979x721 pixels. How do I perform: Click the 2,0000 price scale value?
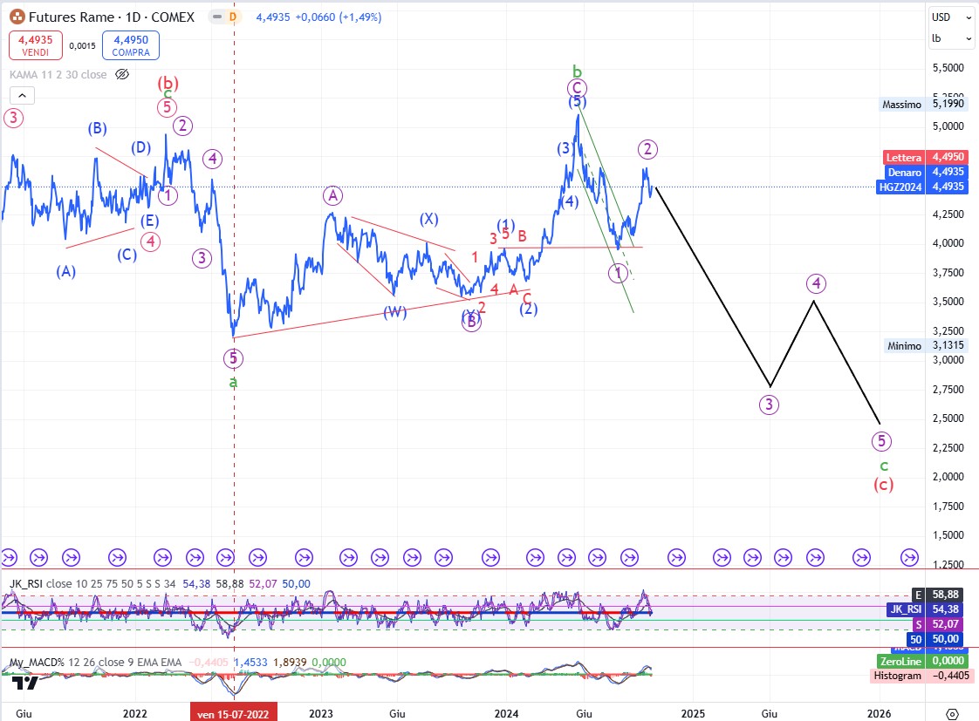(948, 477)
